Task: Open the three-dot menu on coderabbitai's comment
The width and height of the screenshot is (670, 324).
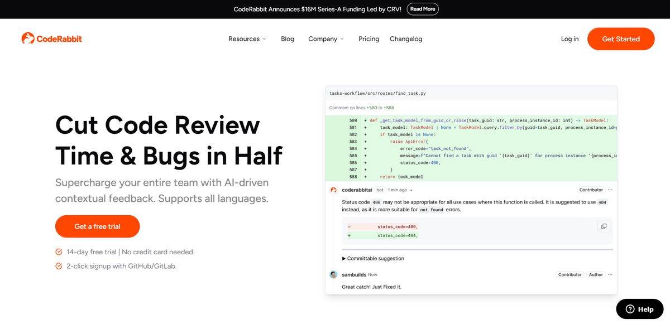Action: tap(610, 190)
